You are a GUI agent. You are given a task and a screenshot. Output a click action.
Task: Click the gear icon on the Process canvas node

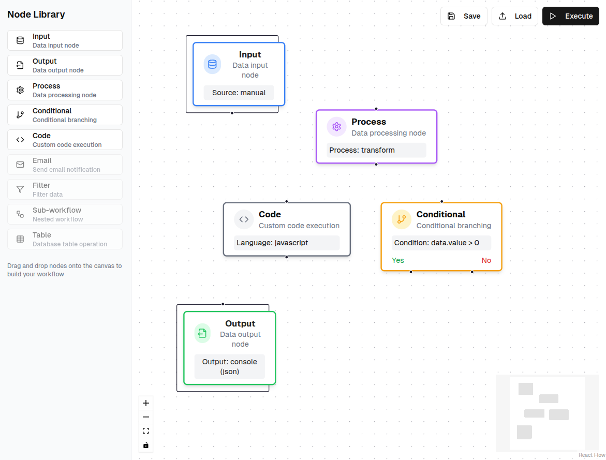tap(336, 126)
